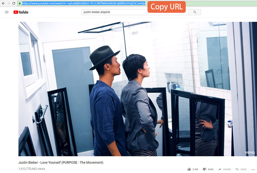Click the browser back arrow
The height and width of the screenshot is (173, 257).
pyautogui.click(x=3, y=3)
